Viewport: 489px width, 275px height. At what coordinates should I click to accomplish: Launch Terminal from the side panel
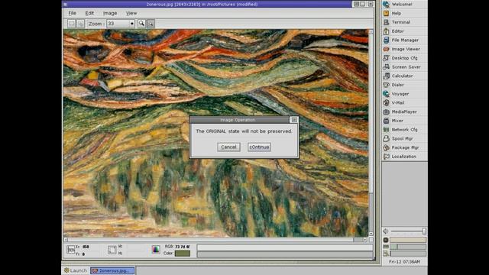pyautogui.click(x=404, y=22)
